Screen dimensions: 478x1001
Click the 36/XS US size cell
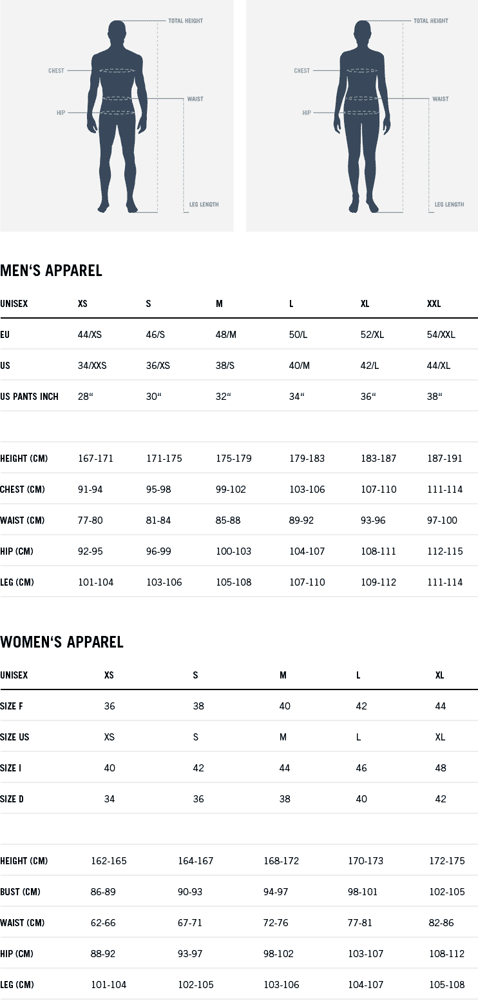(158, 366)
